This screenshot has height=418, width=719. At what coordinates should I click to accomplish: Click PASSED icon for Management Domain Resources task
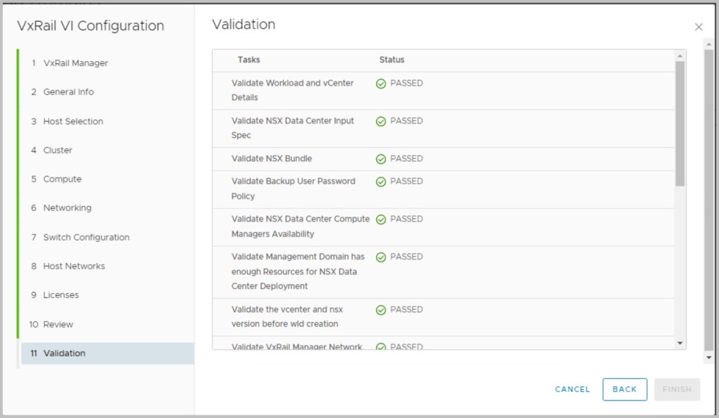tap(381, 257)
